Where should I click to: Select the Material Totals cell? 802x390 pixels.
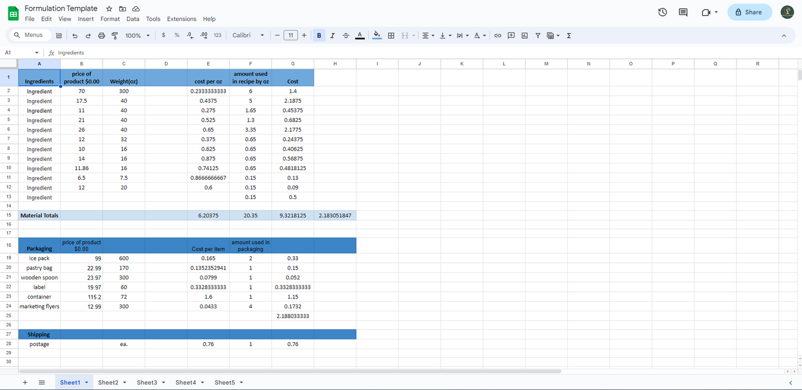coord(39,216)
